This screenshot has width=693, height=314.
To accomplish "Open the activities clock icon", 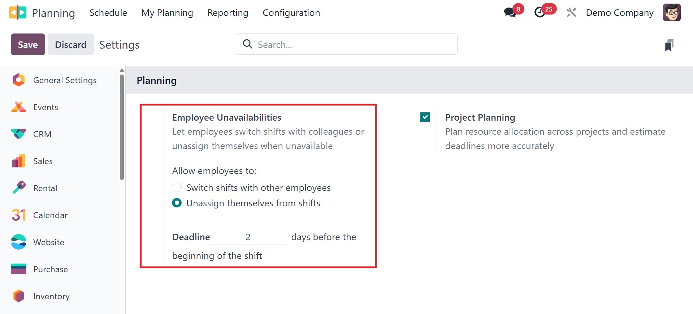I will (x=540, y=13).
